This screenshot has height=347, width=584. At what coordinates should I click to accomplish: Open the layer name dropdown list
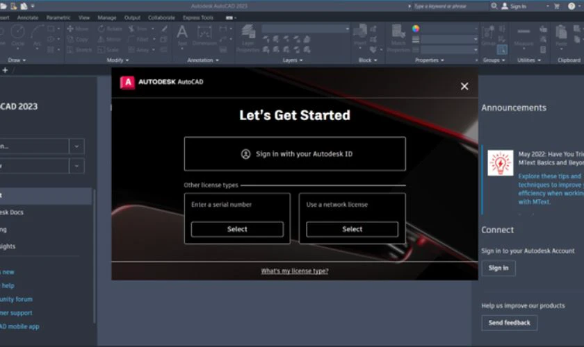[x=306, y=28]
